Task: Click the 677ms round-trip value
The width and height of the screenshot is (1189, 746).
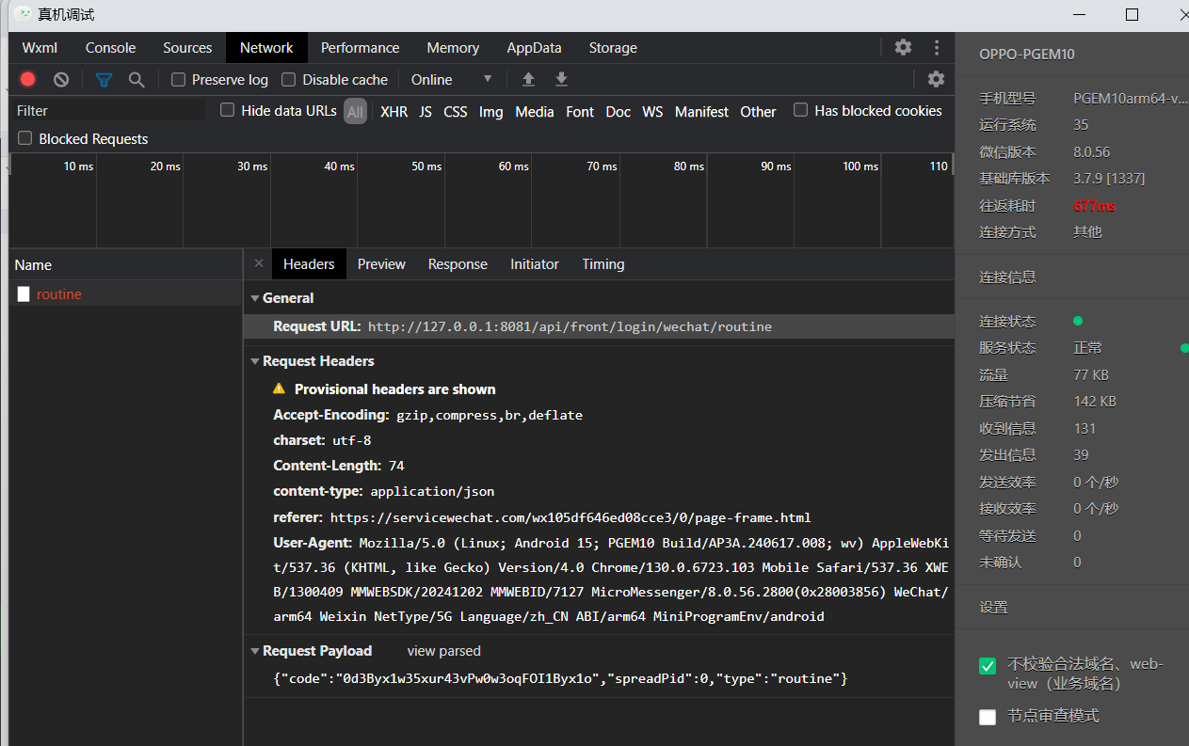Action: pyautogui.click(x=1094, y=205)
